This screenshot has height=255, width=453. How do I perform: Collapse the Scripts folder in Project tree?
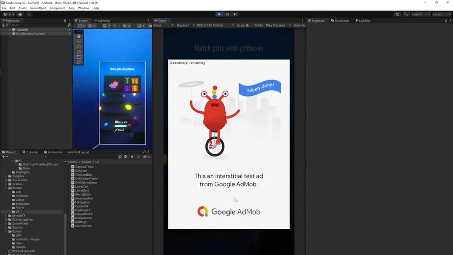coord(6,188)
